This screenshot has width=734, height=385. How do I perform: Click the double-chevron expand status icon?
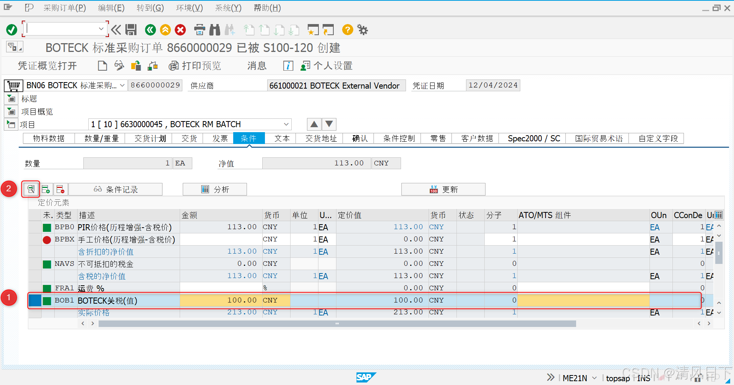(550, 377)
